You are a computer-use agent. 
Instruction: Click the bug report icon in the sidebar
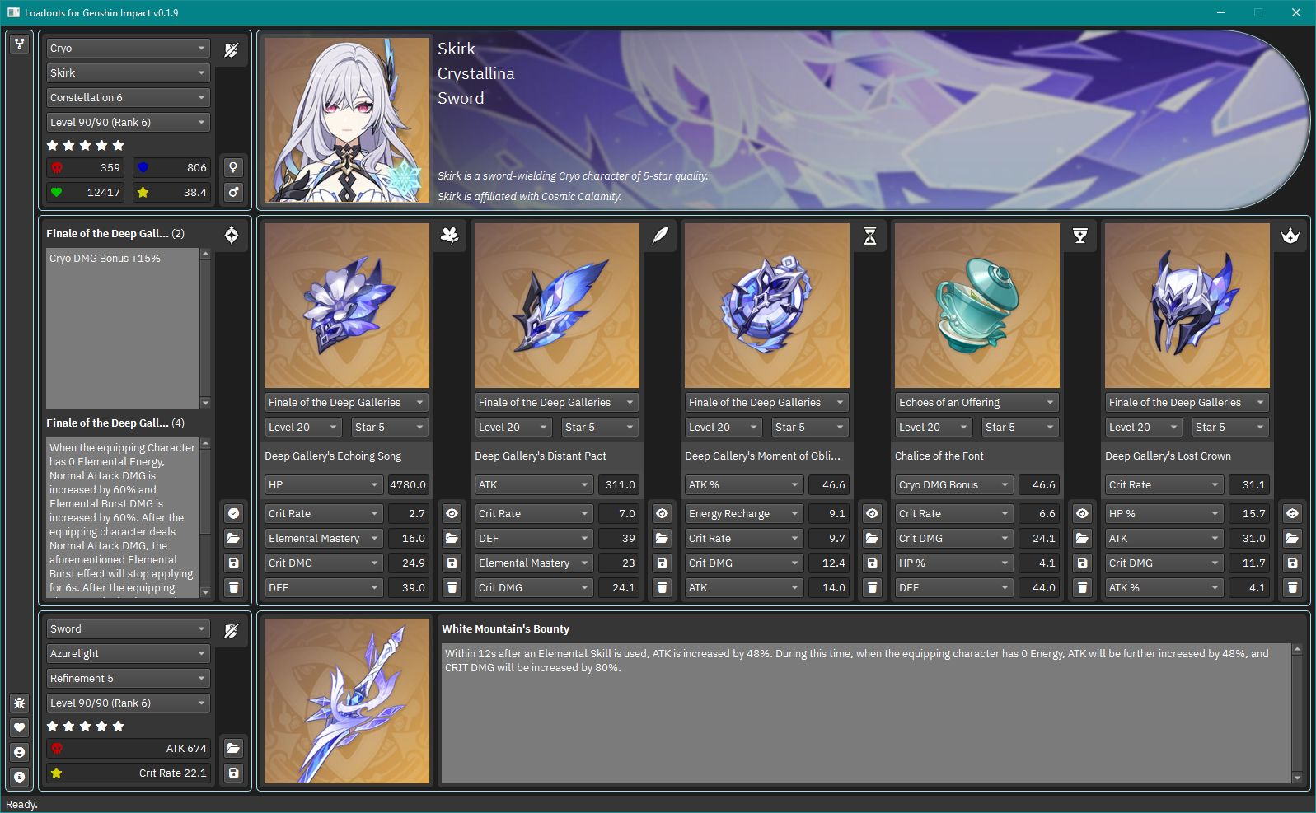click(20, 703)
